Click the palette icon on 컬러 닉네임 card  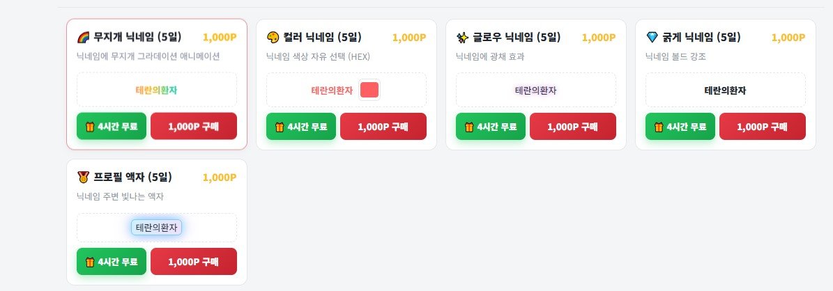pos(273,38)
